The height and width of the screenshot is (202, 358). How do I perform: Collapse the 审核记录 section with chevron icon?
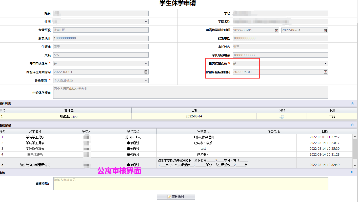(352, 125)
